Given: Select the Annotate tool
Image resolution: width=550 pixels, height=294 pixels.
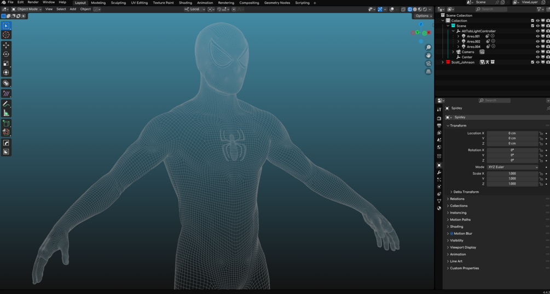Looking at the screenshot, I should tap(6, 104).
